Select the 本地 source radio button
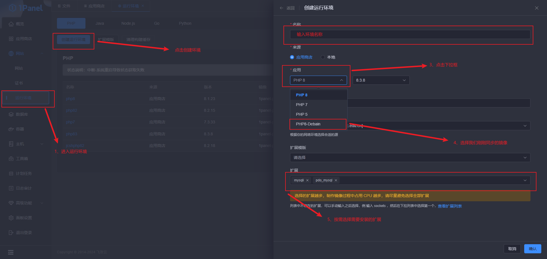Viewport: 547px width, 259px height. (323, 57)
